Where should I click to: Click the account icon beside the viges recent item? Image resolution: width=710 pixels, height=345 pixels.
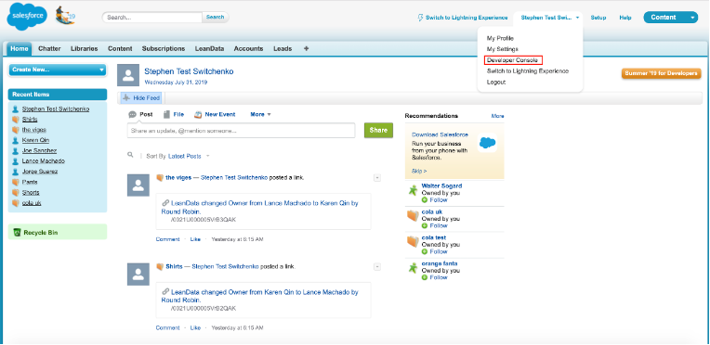[16, 130]
